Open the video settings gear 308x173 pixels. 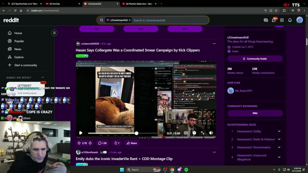[194, 133]
